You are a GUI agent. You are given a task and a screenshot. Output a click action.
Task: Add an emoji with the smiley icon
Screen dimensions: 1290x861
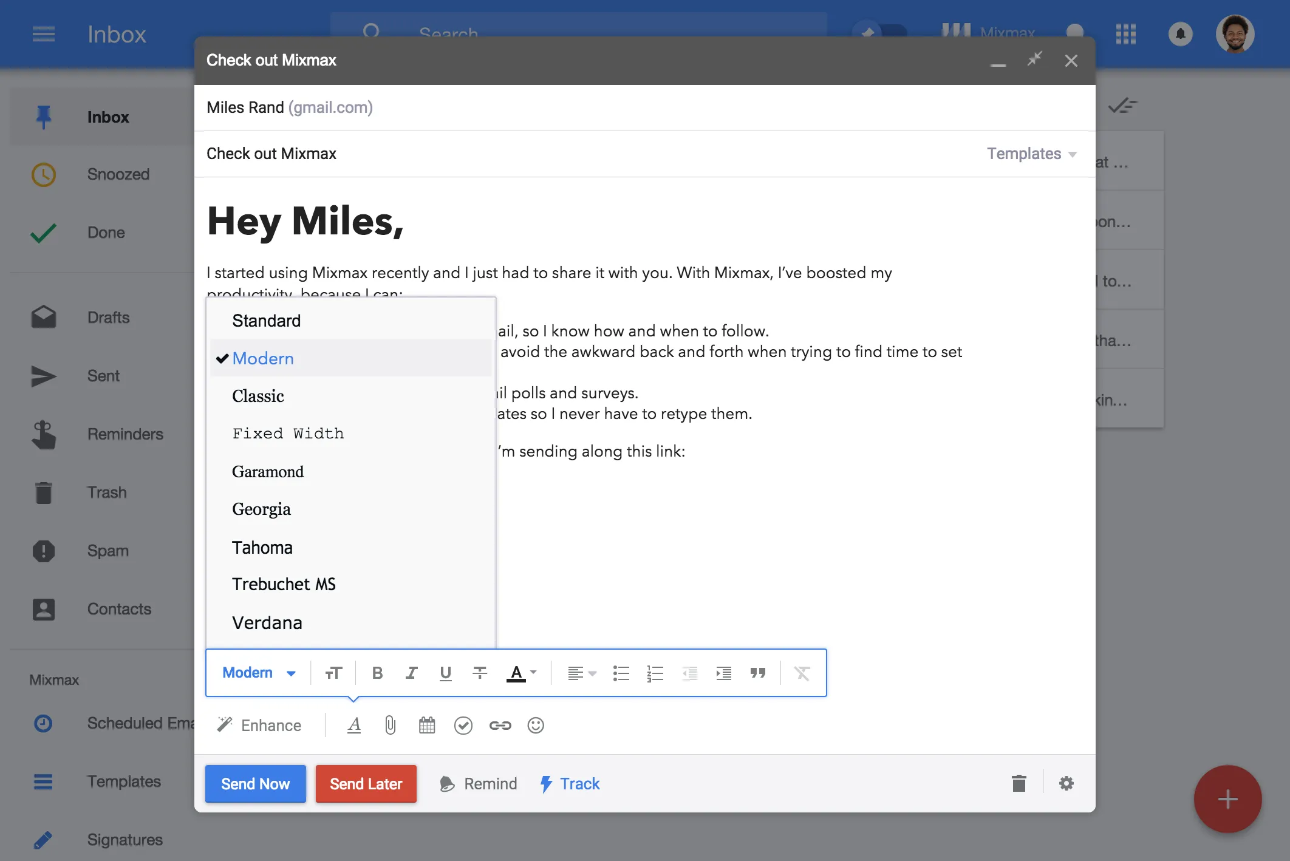click(536, 725)
